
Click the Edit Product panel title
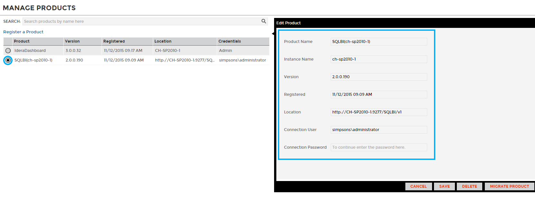(289, 23)
